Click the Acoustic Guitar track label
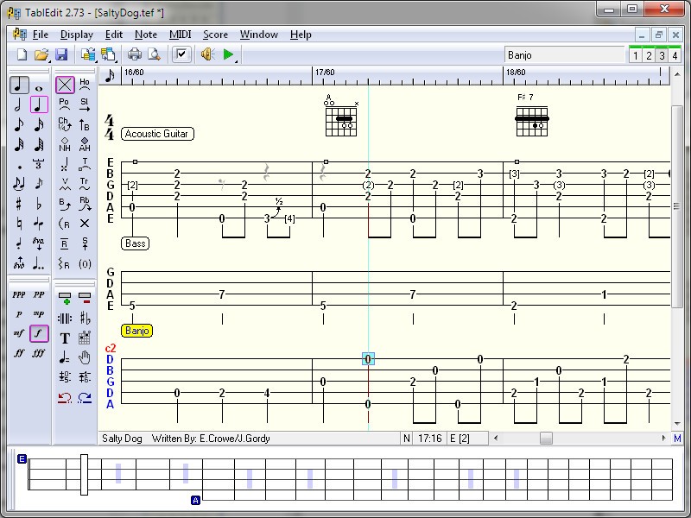This screenshot has width=691, height=518. [x=156, y=134]
